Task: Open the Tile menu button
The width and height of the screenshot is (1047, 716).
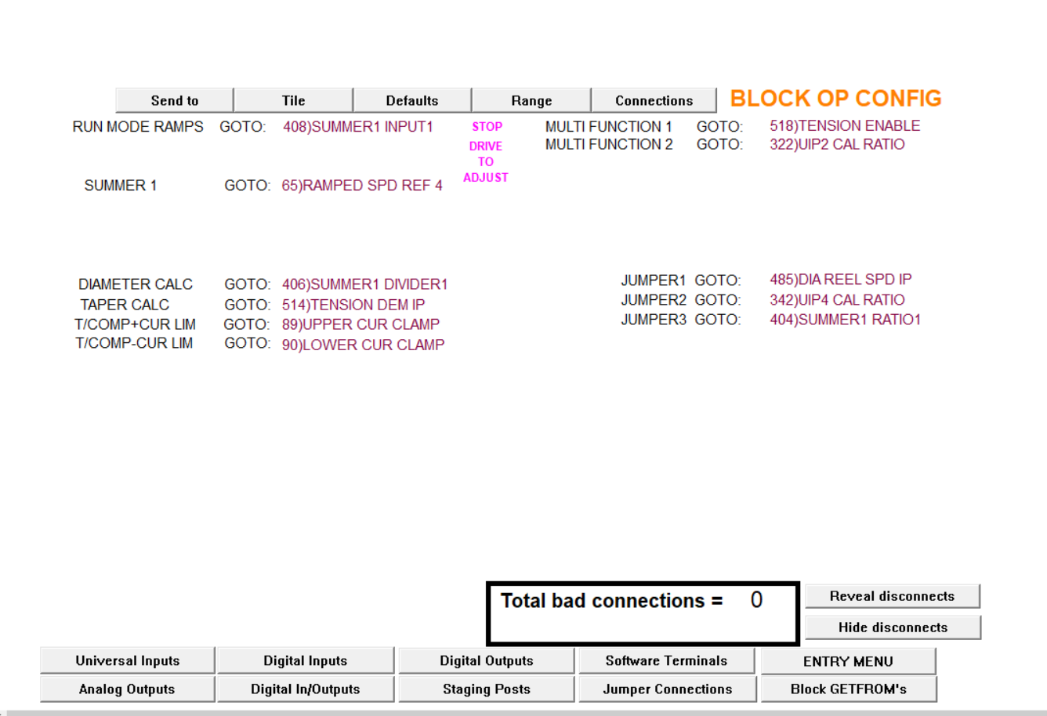Action: (x=293, y=100)
